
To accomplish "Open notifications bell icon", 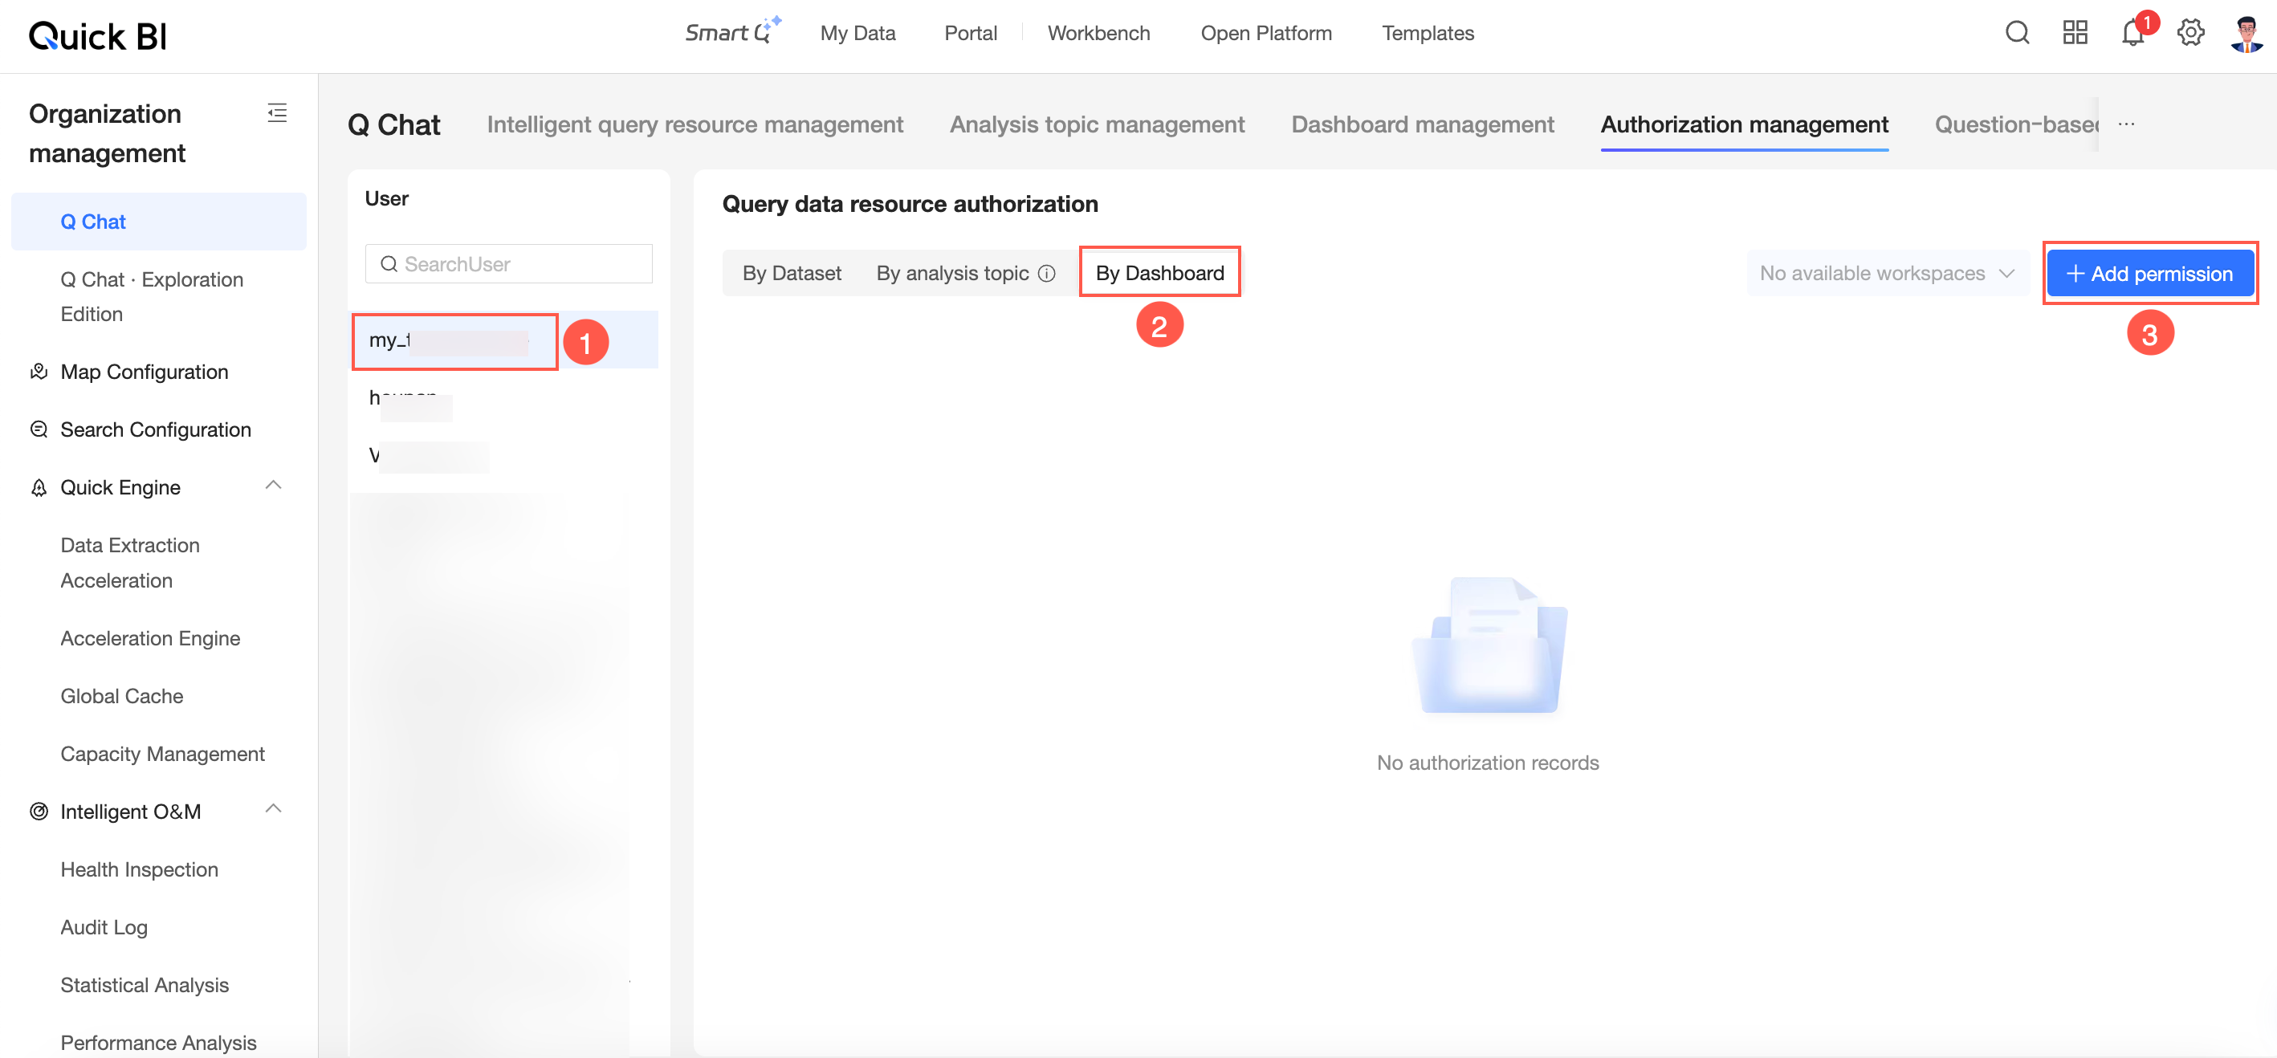I will point(2132,34).
